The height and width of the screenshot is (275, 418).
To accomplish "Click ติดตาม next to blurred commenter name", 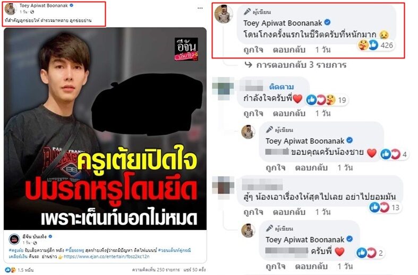I will coord(281,87).
